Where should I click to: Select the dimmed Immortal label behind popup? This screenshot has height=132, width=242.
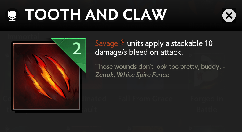(23, 37)
